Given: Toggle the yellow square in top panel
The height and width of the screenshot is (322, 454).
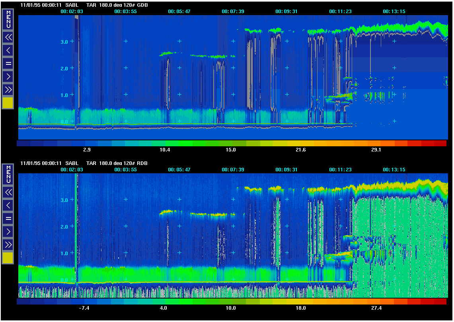Looking at the screenshot, I should (x=8, y=103).
